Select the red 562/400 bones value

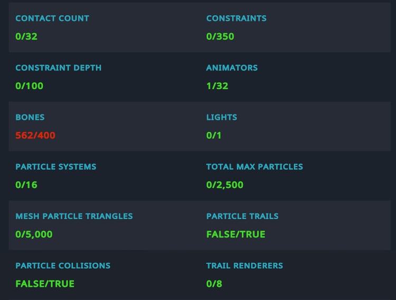pyautogui.click(x=35, y=136)
